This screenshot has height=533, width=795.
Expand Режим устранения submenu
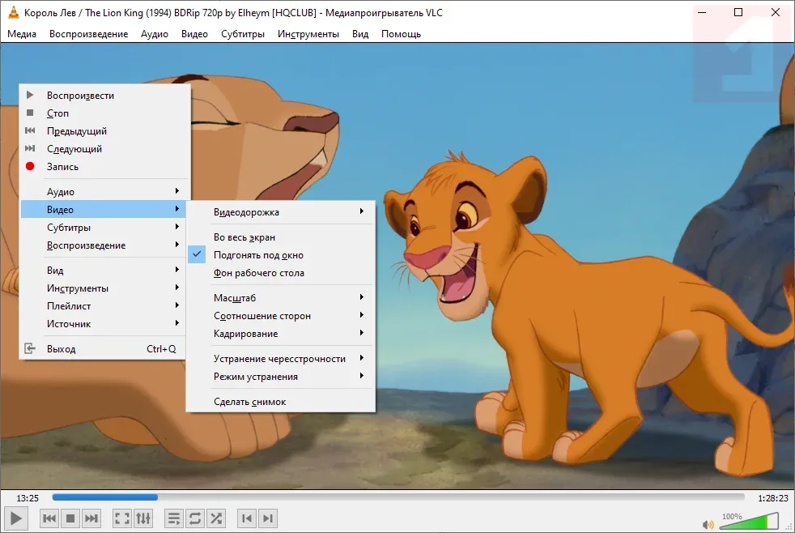(280, 377)
